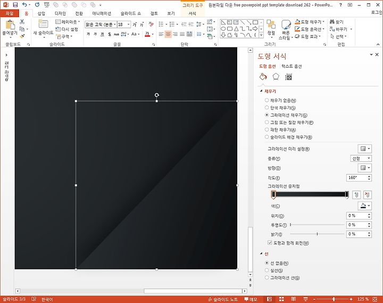This screenshot has width=383, height=303.
Task: Select 그라데이션 선 gradient line option
Action: point(282,277)
